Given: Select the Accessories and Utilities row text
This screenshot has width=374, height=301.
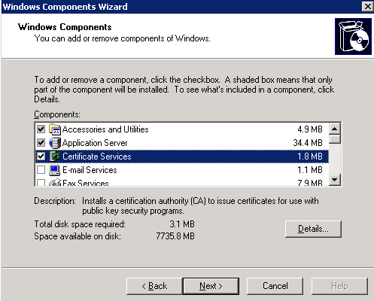Looking at the screenshot, I should point(105,129).
